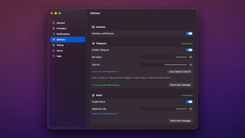This screenshot has width=245, height=138.
Task: Click the Providers server icon
Action: pos(54,28)
